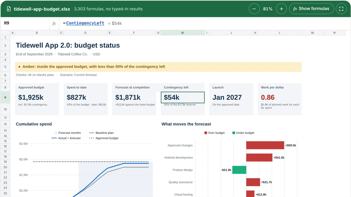Select column header M
This screenshot has height=197, width=351.
point(312,33)
